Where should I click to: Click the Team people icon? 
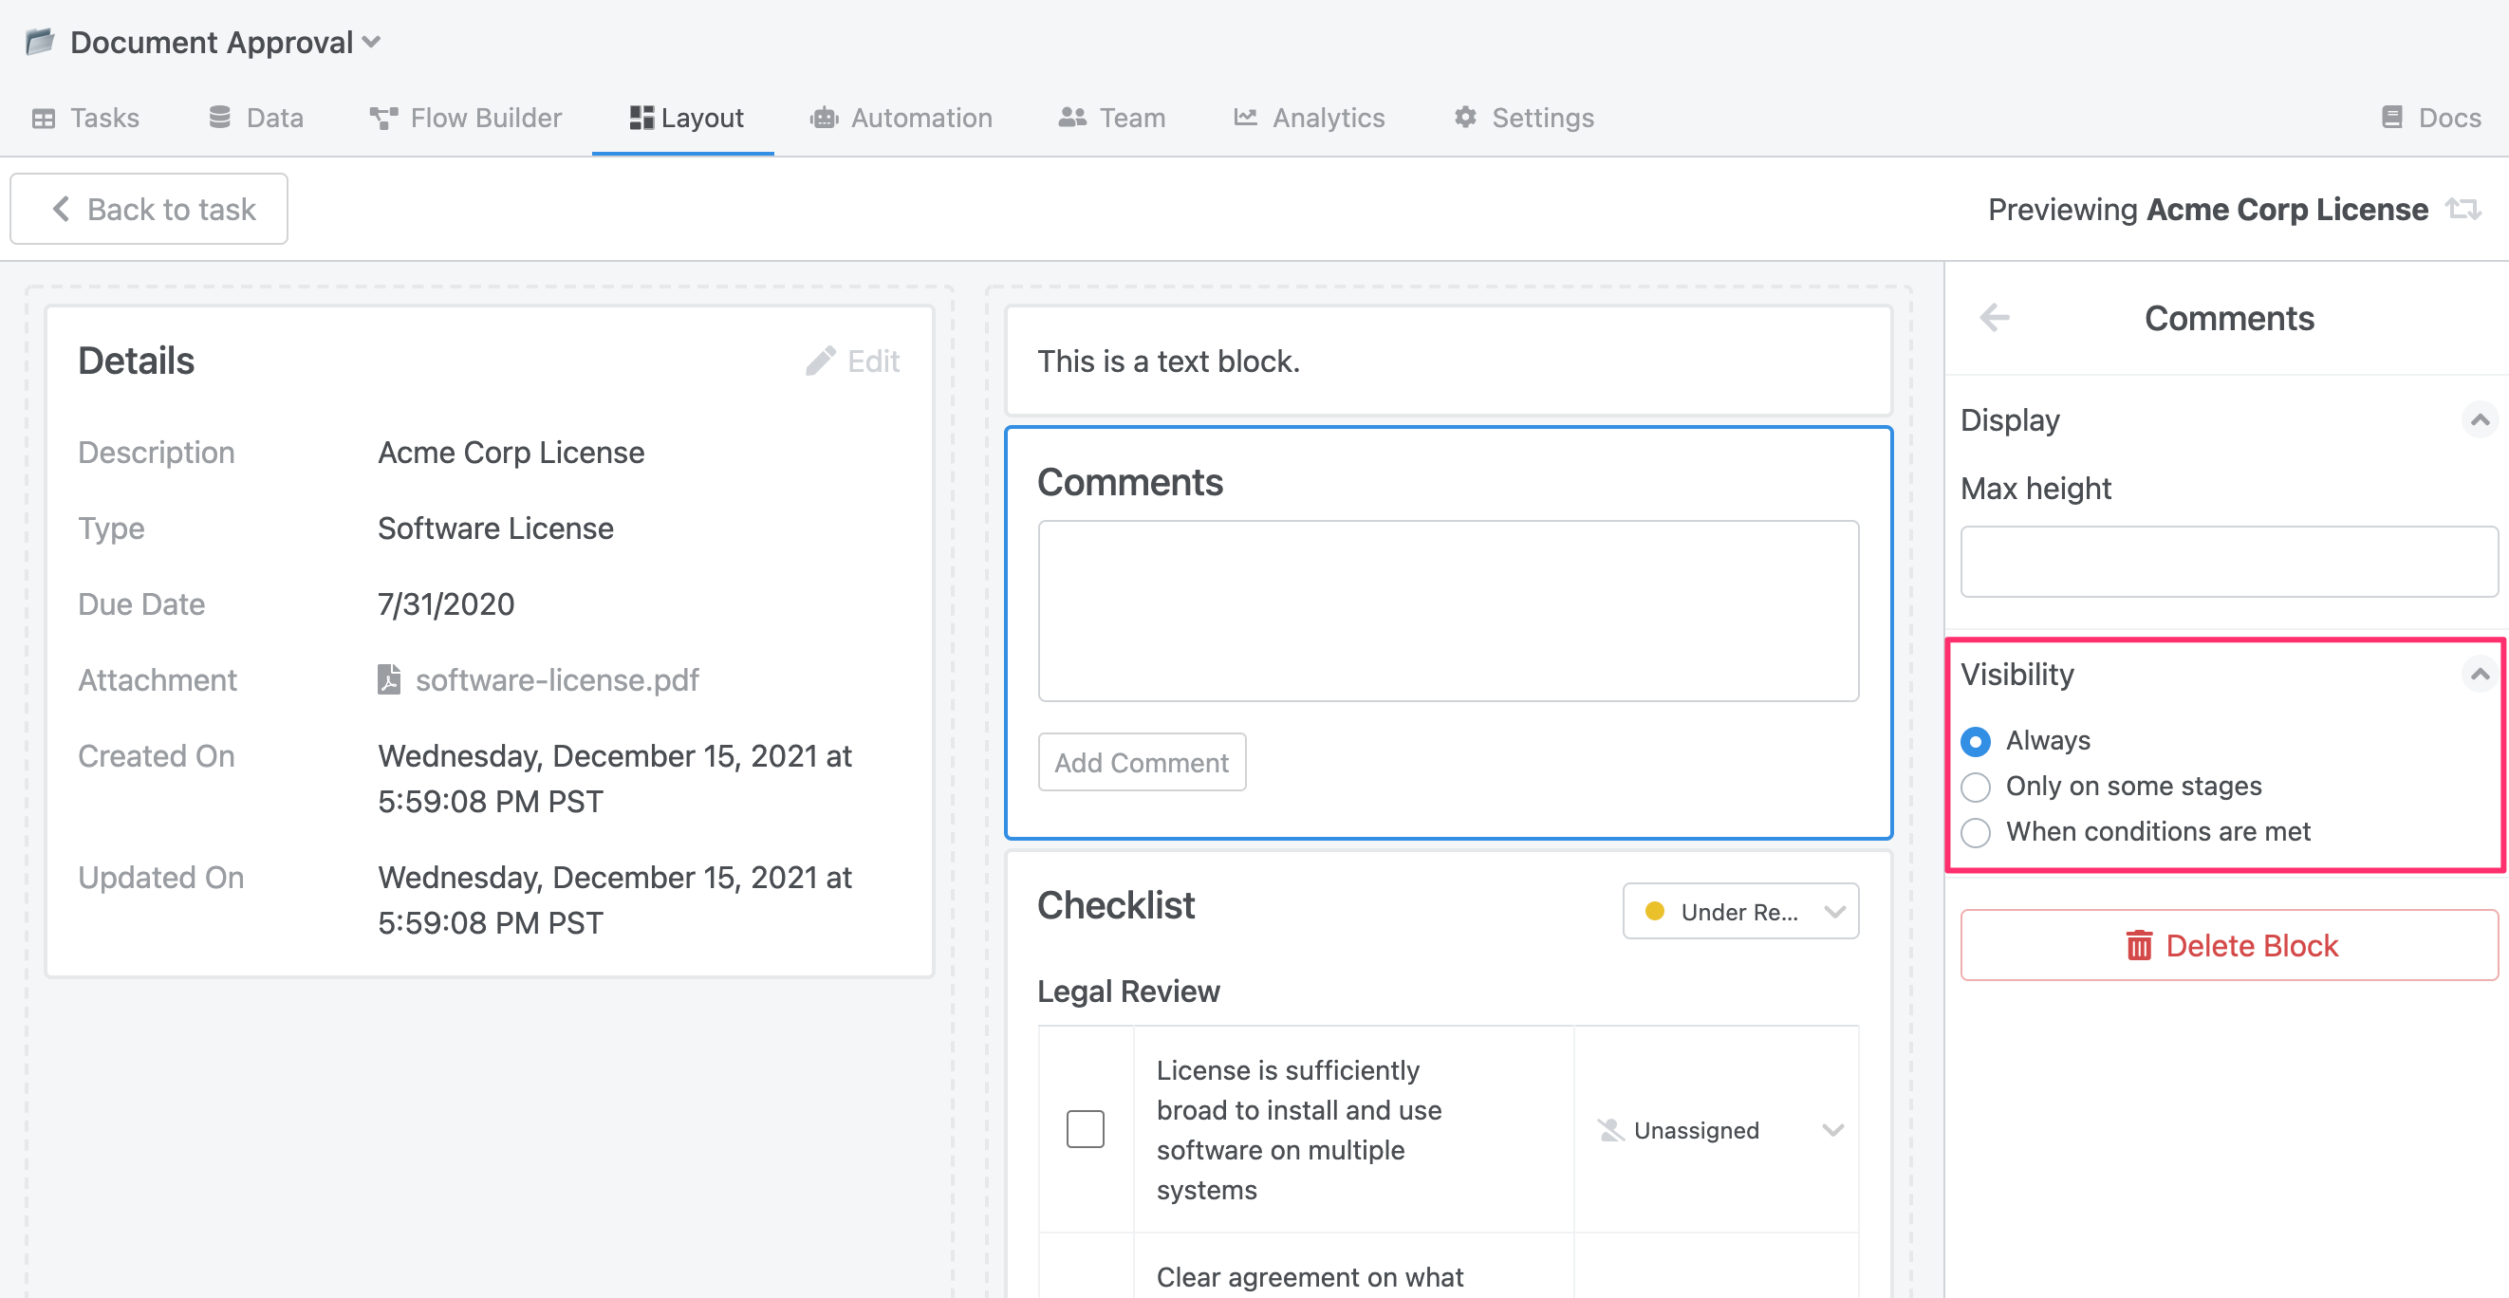coord(1072,117)
